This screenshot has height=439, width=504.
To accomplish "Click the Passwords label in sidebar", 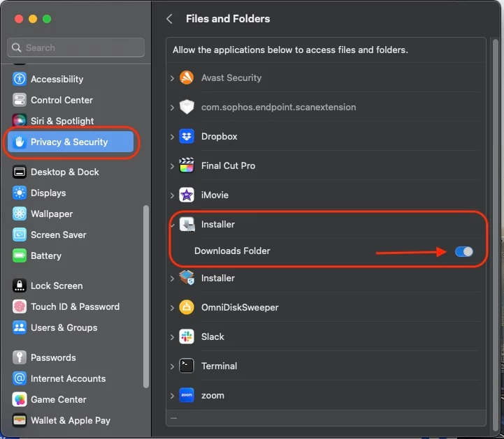I will pyautogui.click(x=53, y=357).
